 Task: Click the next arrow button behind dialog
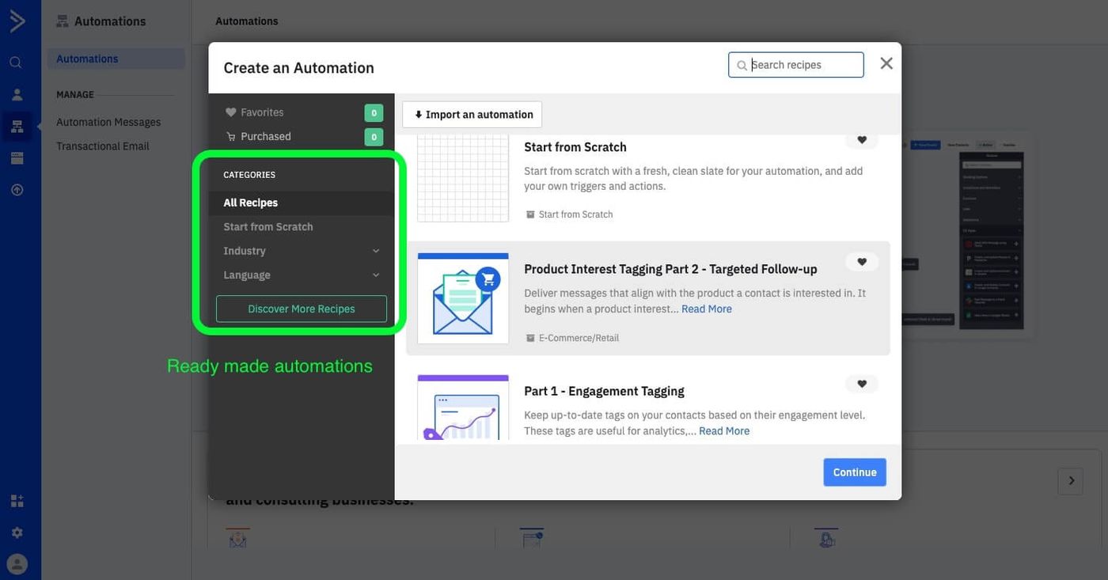click(x=1071, y=480)
